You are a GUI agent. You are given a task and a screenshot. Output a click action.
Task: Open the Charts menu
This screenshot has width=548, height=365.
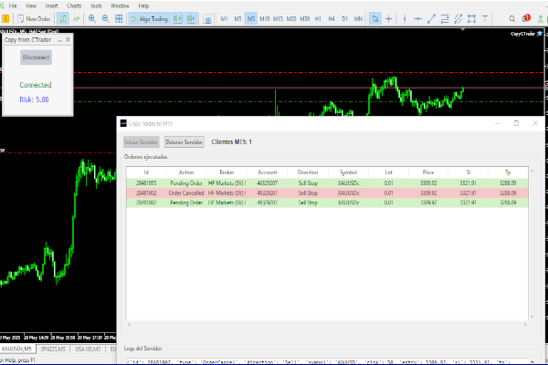[x=74, y=6]
